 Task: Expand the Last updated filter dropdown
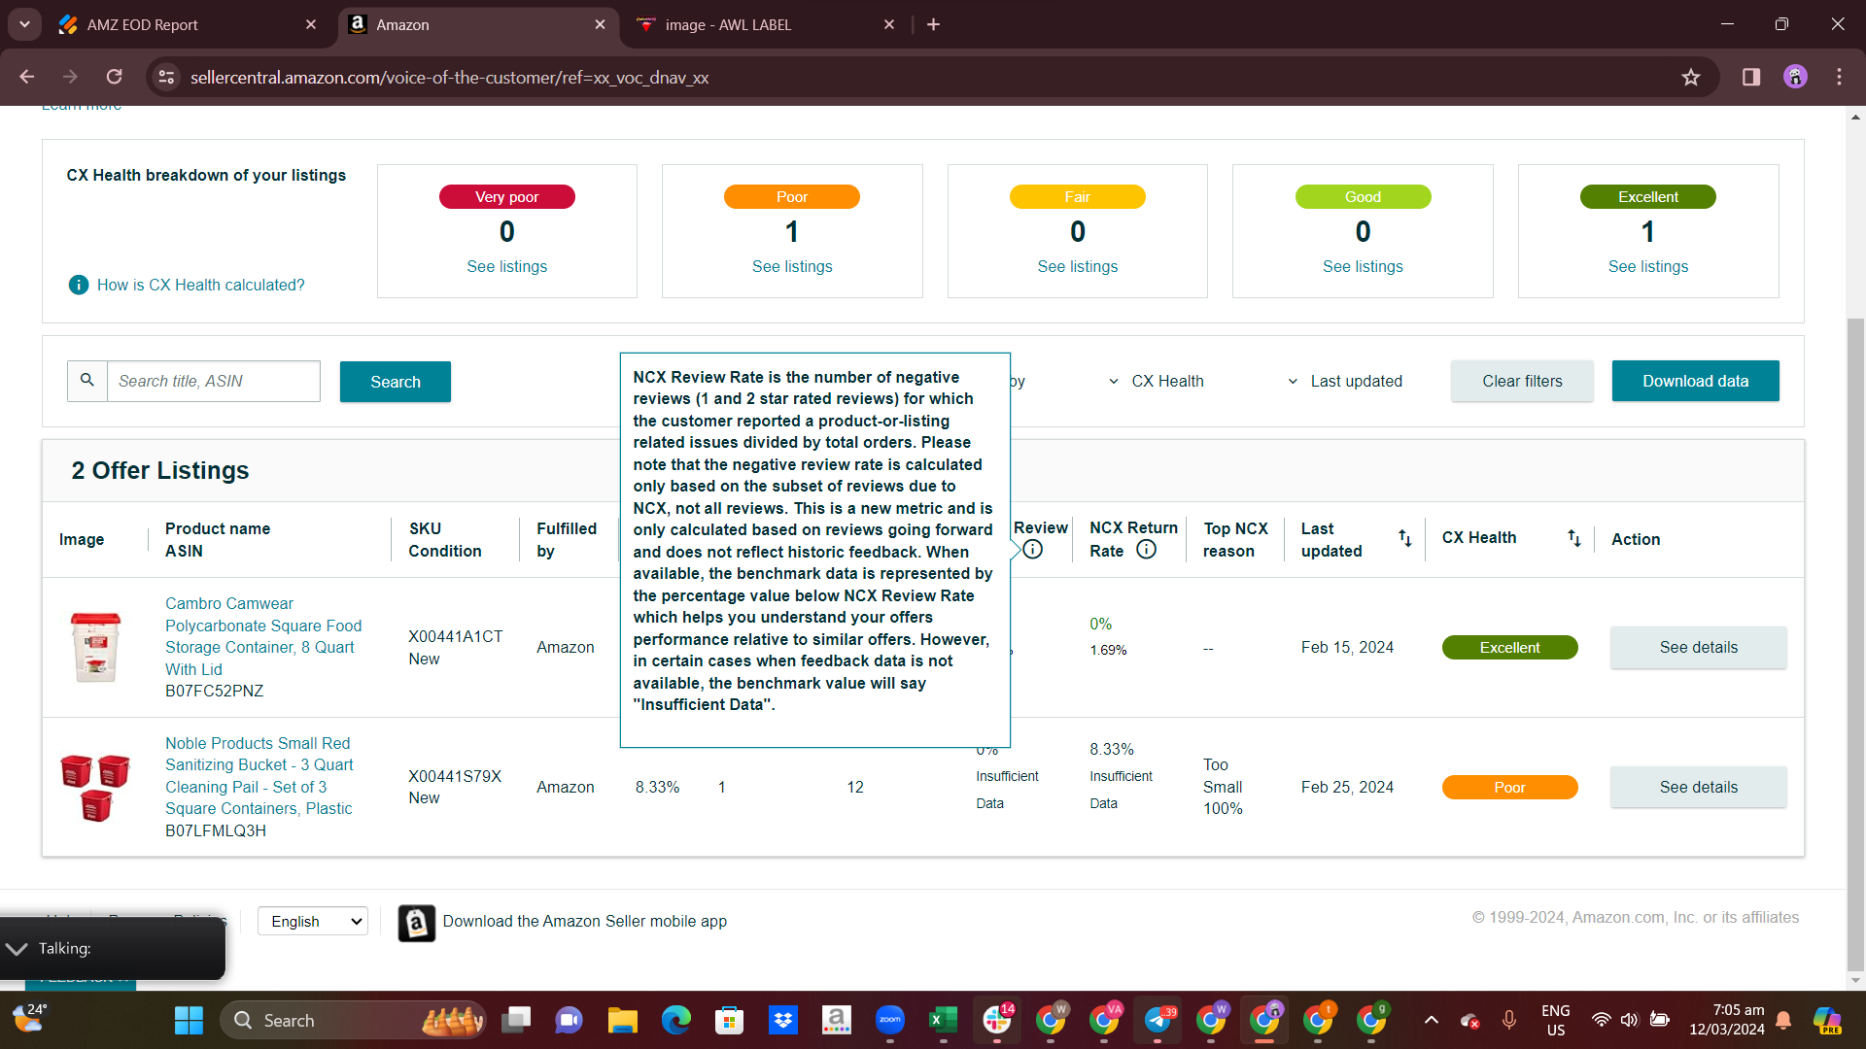click(1356, 381)
